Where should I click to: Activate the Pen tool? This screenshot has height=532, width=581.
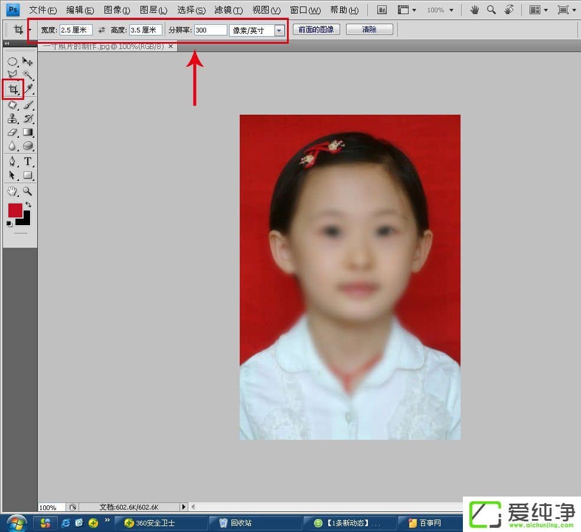coord(12,161)
